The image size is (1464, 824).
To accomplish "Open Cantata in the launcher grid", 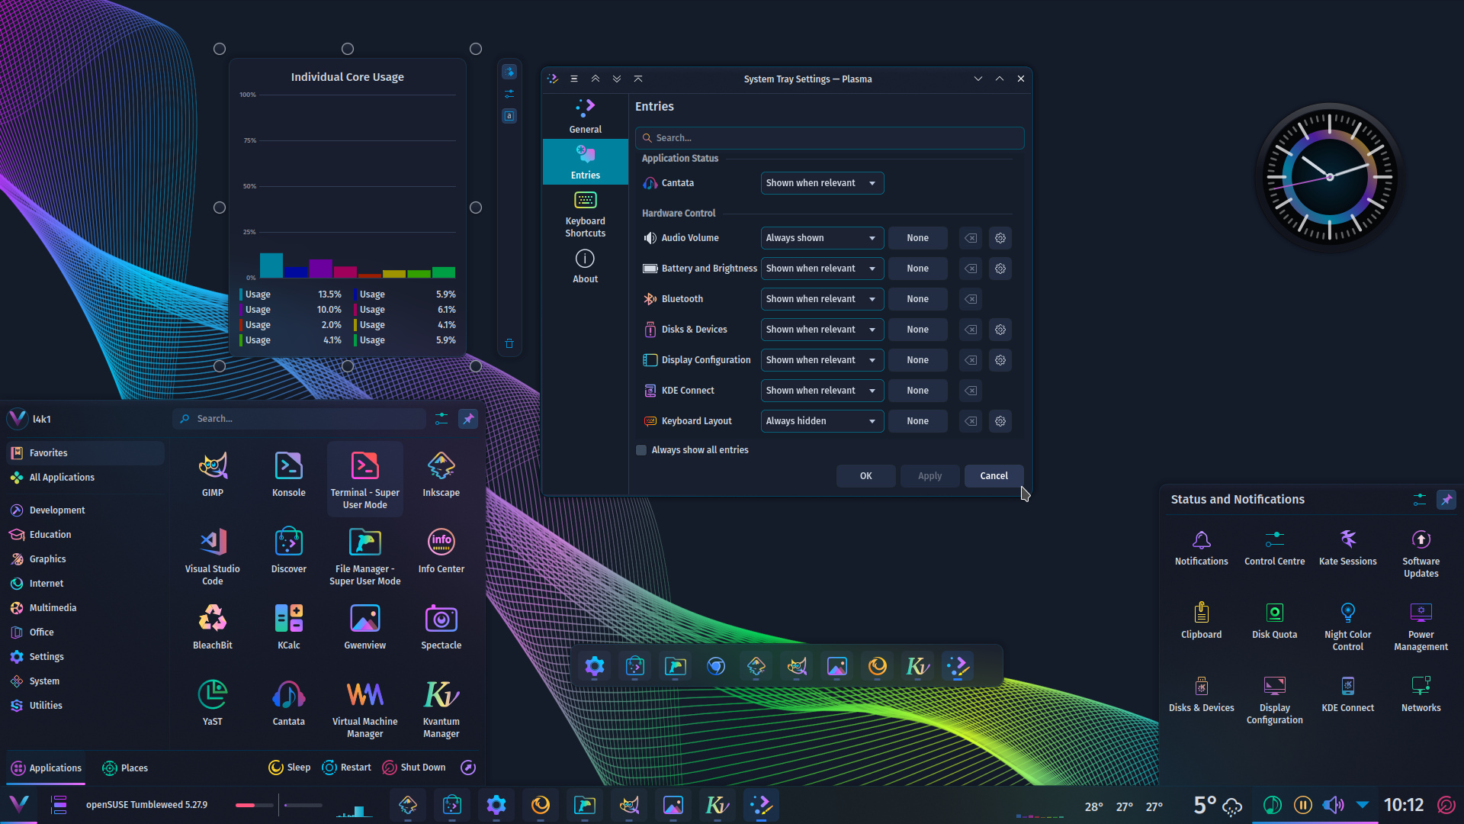I will coord(289,703).
